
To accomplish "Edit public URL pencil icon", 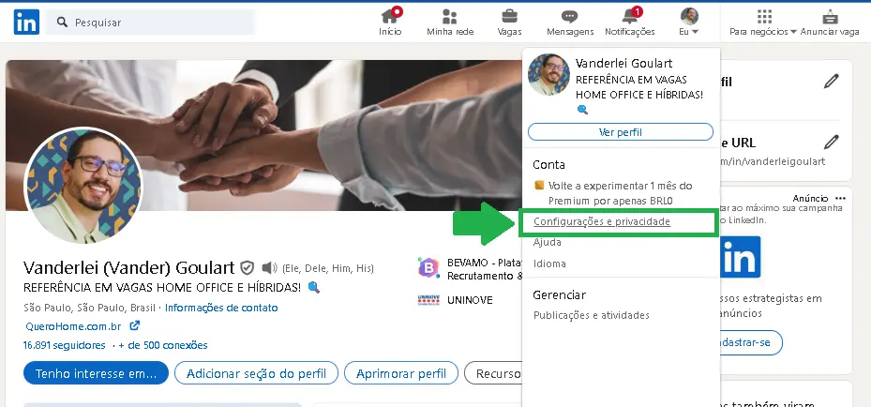I will (x=831, y=143).
